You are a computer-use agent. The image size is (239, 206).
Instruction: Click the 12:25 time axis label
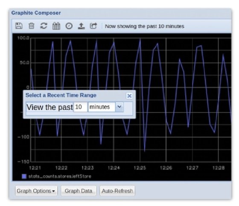point(140,168)
